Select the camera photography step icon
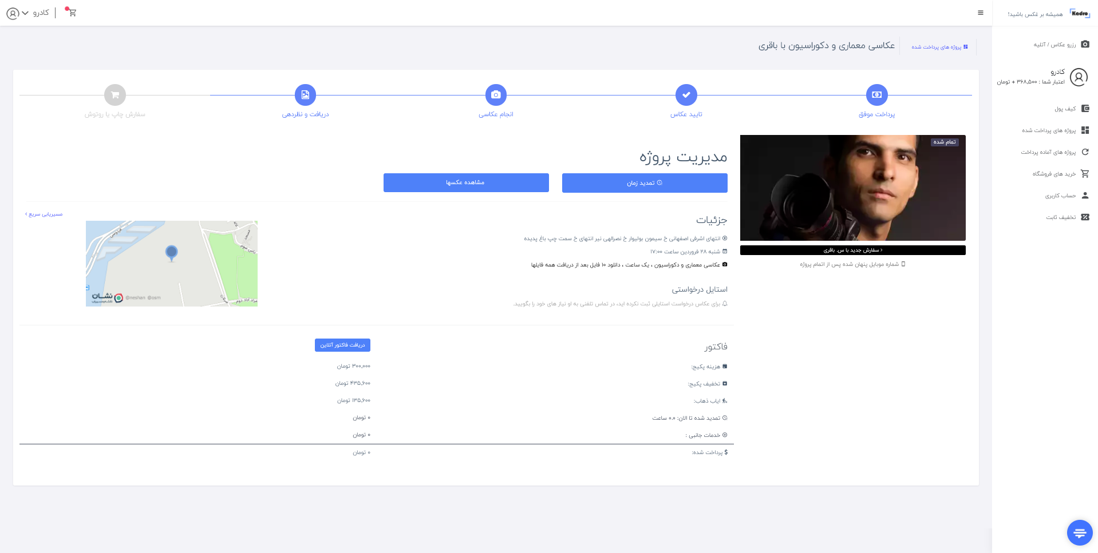The image size is (1098, 553). (496, 95)
